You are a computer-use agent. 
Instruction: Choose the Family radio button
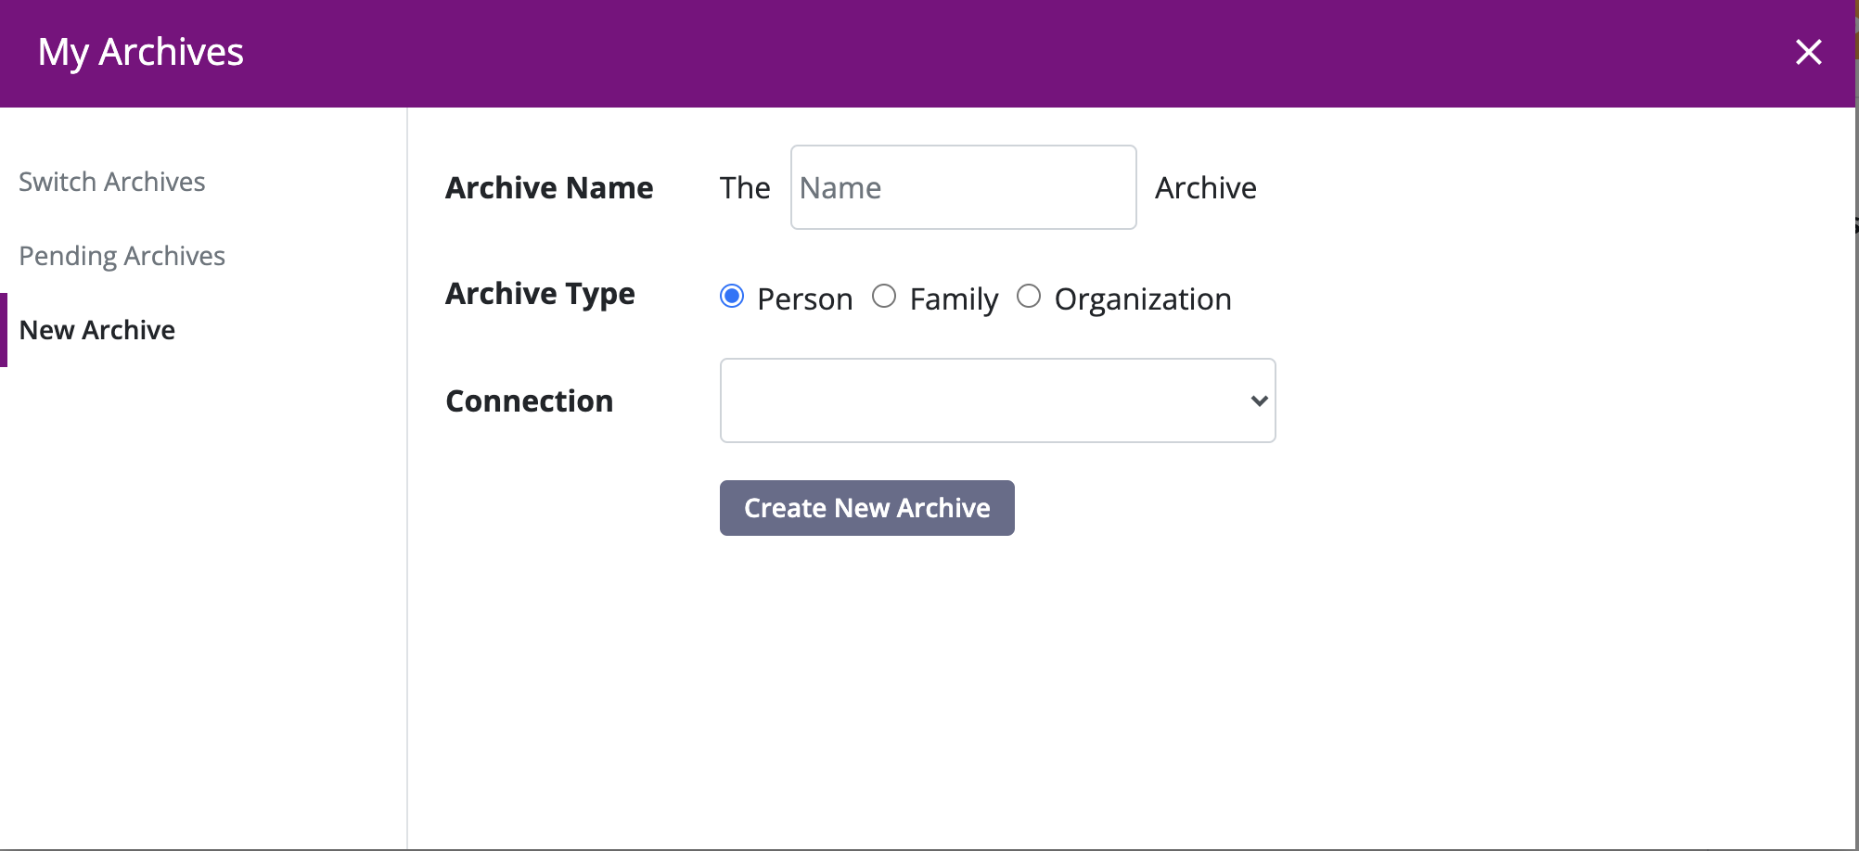(884, 297)
